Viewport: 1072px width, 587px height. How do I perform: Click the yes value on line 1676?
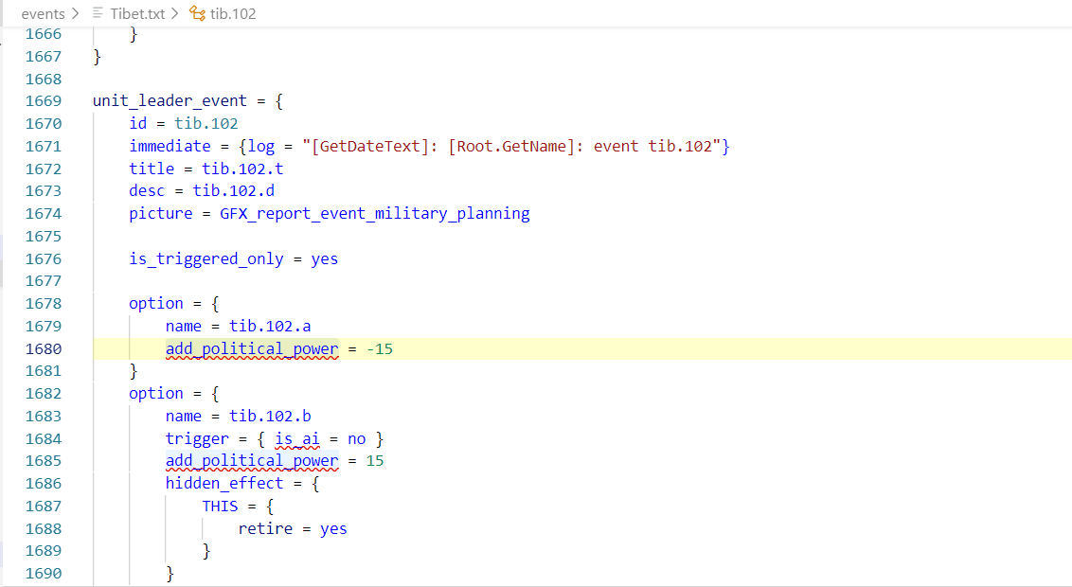[325, 259]
